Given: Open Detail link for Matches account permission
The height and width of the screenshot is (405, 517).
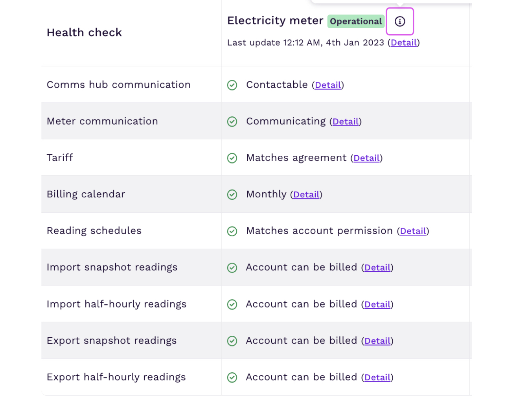Looking at the screenshot, I should 413,231.
